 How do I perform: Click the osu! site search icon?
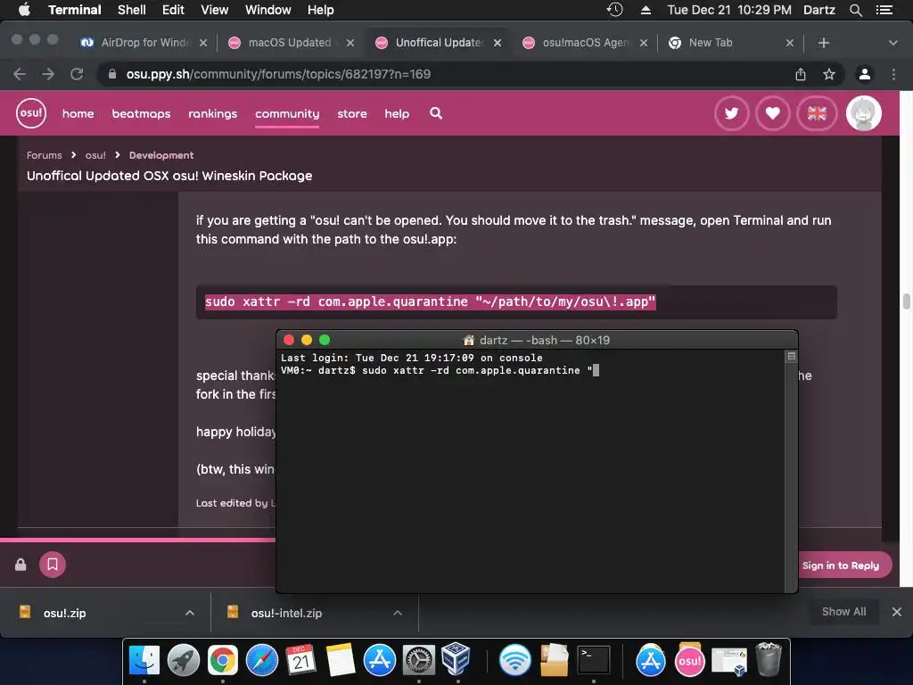point(436,113)
